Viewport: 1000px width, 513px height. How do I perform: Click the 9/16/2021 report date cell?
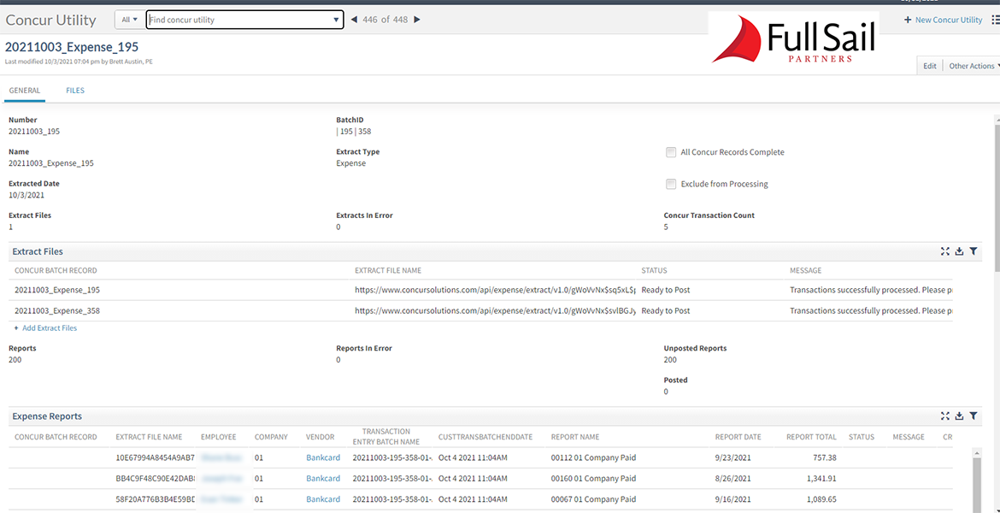coord(731,499)
